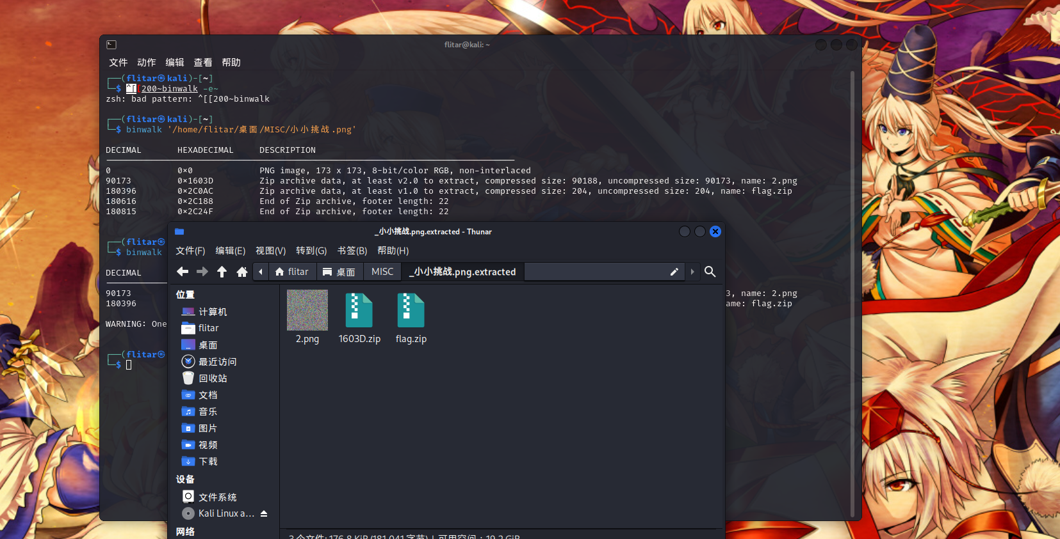Open 回收站 trash in the sidebar
The height and width of the screenshot is (539, 1060).
[x=212, y=379]
